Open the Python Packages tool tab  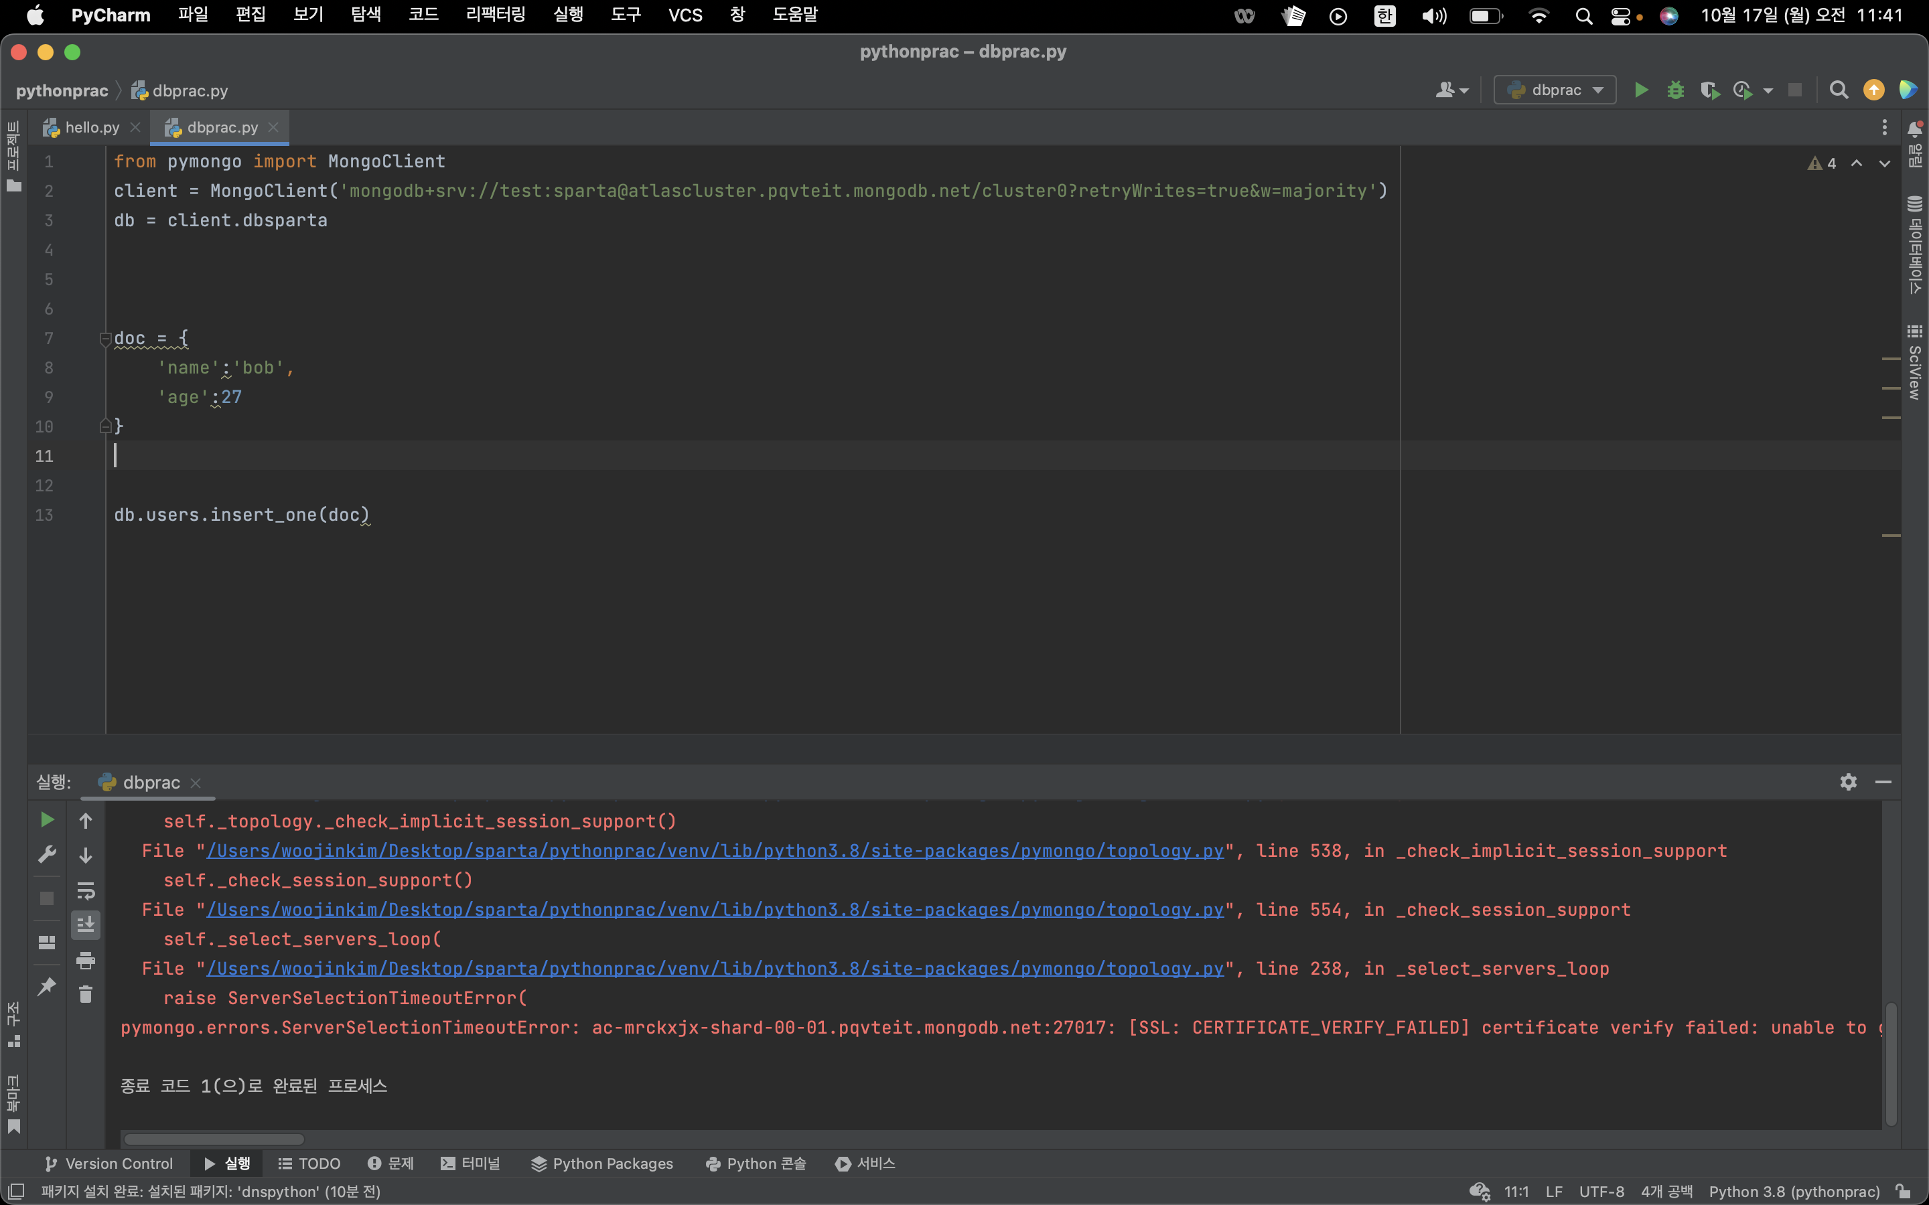pyautogui.click(x=603, y=1163)
